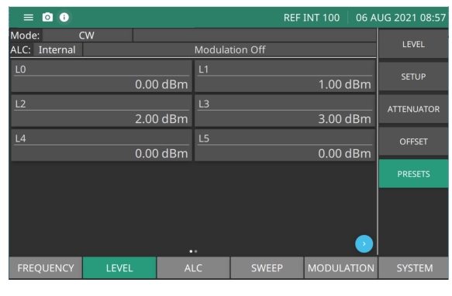Switch to the ALC tab
452x296 pixels.
[193, 268]
